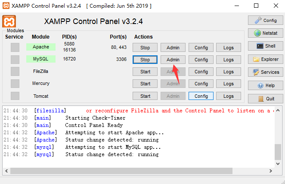Click the XAMPP logo in the panel header

[9, 21]
